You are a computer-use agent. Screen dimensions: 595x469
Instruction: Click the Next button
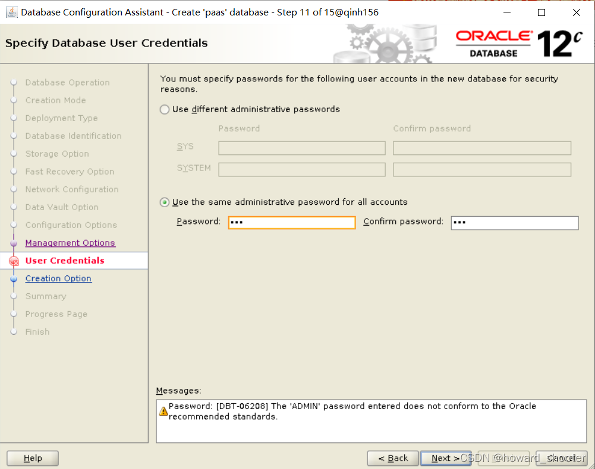point(445,458)
